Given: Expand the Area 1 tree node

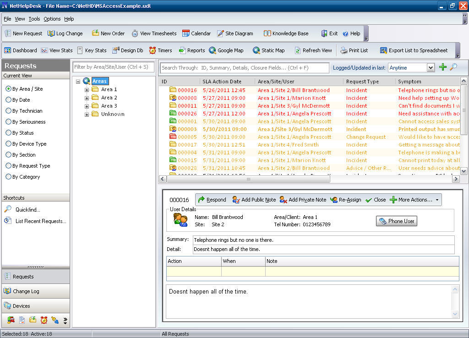Looking at the screenshot, I should tap(87, 90).
